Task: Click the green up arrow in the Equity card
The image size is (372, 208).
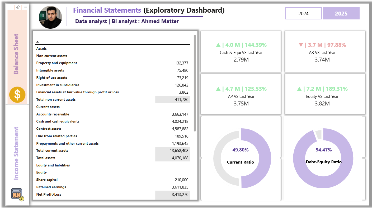Action: tap(299, 89)
